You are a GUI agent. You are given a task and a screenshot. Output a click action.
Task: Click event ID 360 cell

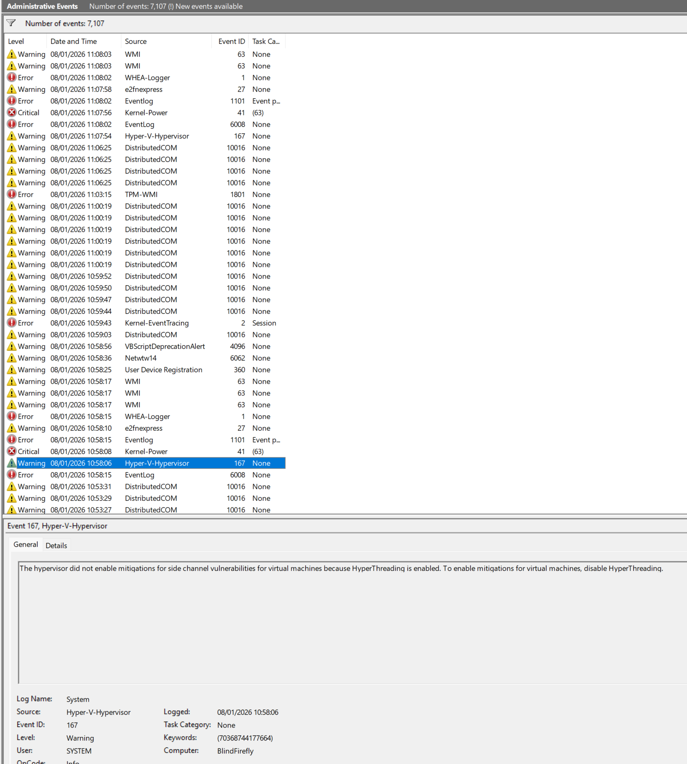coord(240,370)
